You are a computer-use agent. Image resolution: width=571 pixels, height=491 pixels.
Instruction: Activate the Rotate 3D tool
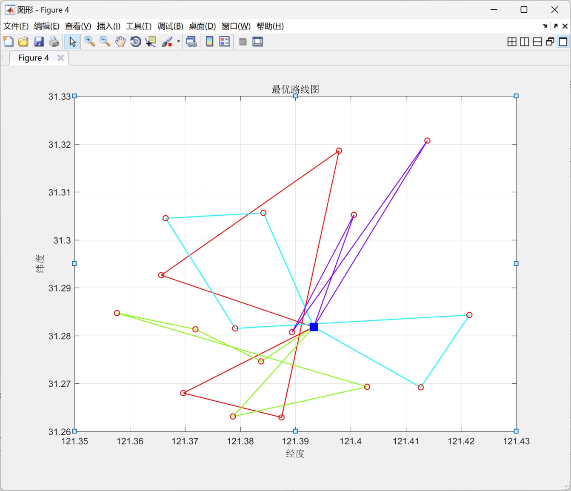(x=135, y=42)
